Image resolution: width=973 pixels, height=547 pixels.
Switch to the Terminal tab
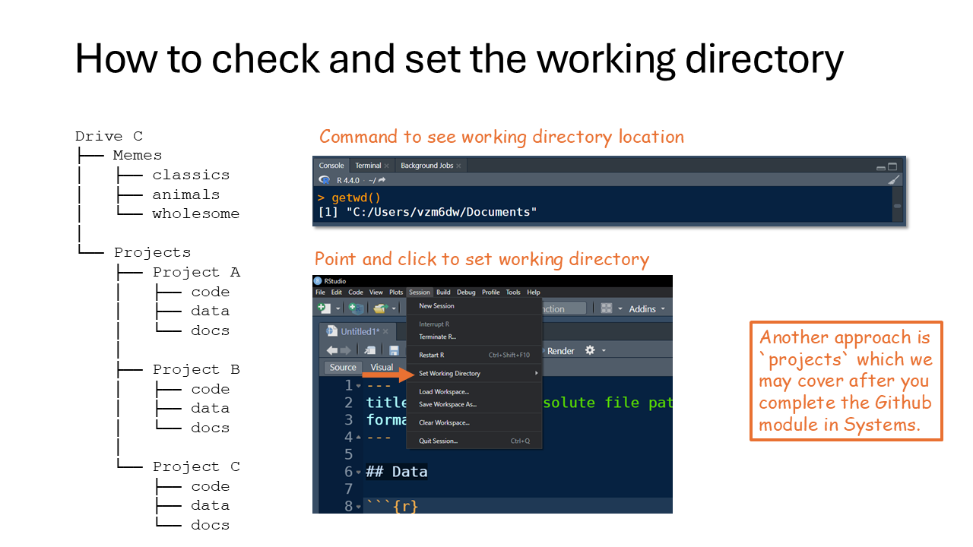point(369,166)
